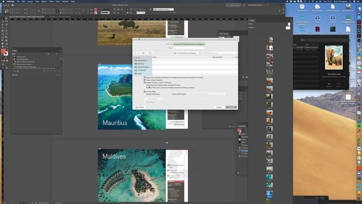The width and height of the screenshot is (362, 204).
Task: Select the Pen tool
Action: (x=3, y=31)
